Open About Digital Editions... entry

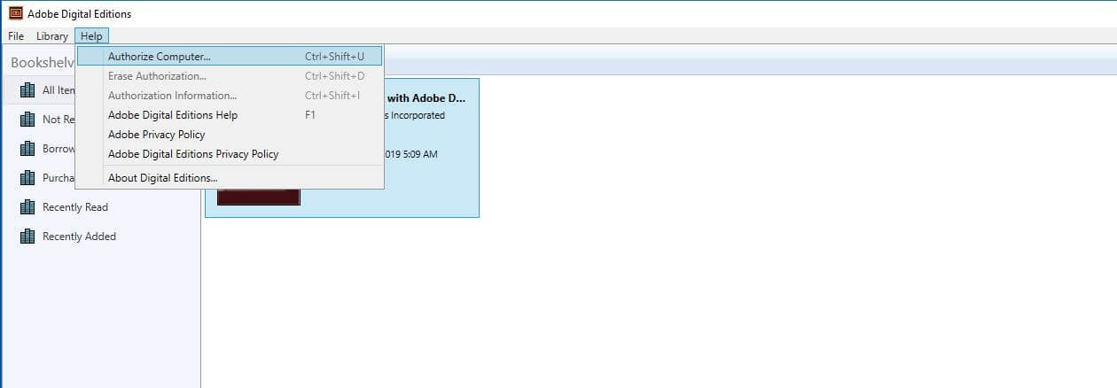pyautogui.click(x=230, y=178)
